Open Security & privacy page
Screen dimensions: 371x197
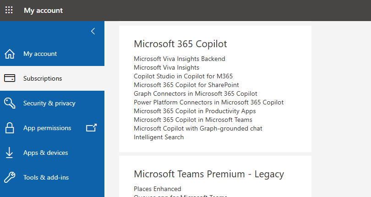click(49, 103)
